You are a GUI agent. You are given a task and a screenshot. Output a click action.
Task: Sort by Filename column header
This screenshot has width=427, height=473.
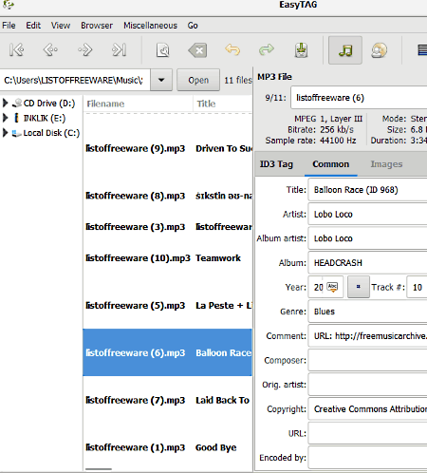139,104
